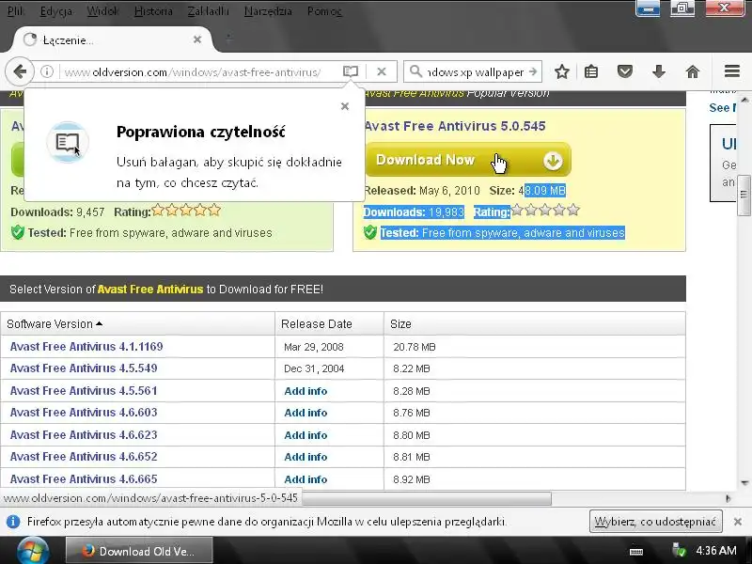Image resolution: width=752 pixels, height=564 pixels.
Task: Click Add info for version 4.6.652
Action: (x=305, y=457)
